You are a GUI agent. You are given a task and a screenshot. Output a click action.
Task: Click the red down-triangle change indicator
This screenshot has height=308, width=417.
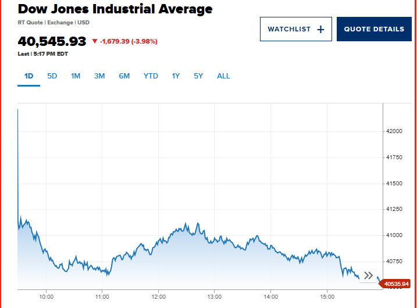[x=95, y=41]
